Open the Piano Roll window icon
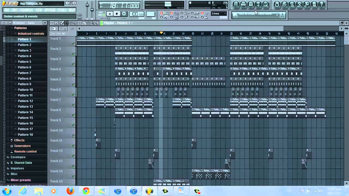The height and width of the screenshot is (196, 349). pyautogui.click(x=251, y=5)
